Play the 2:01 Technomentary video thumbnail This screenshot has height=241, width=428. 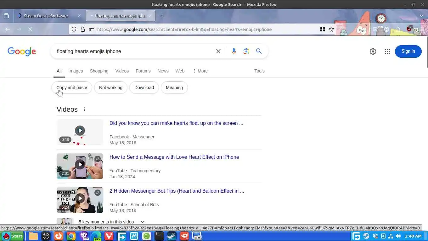[x=80, y=166]
